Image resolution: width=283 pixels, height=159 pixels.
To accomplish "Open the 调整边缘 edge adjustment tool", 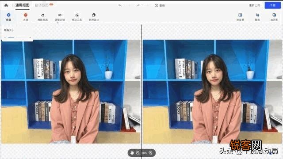I will (60, 17).
